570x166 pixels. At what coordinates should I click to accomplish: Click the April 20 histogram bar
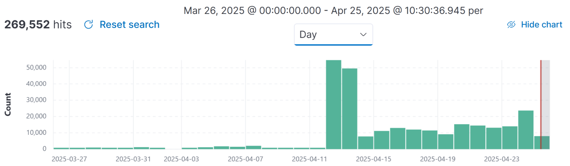462,137
